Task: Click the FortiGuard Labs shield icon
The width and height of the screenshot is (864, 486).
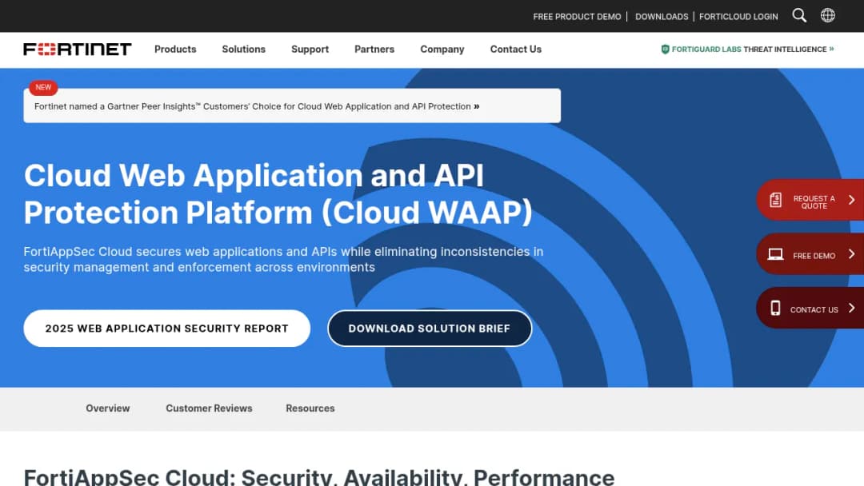Action: (665, 49)
